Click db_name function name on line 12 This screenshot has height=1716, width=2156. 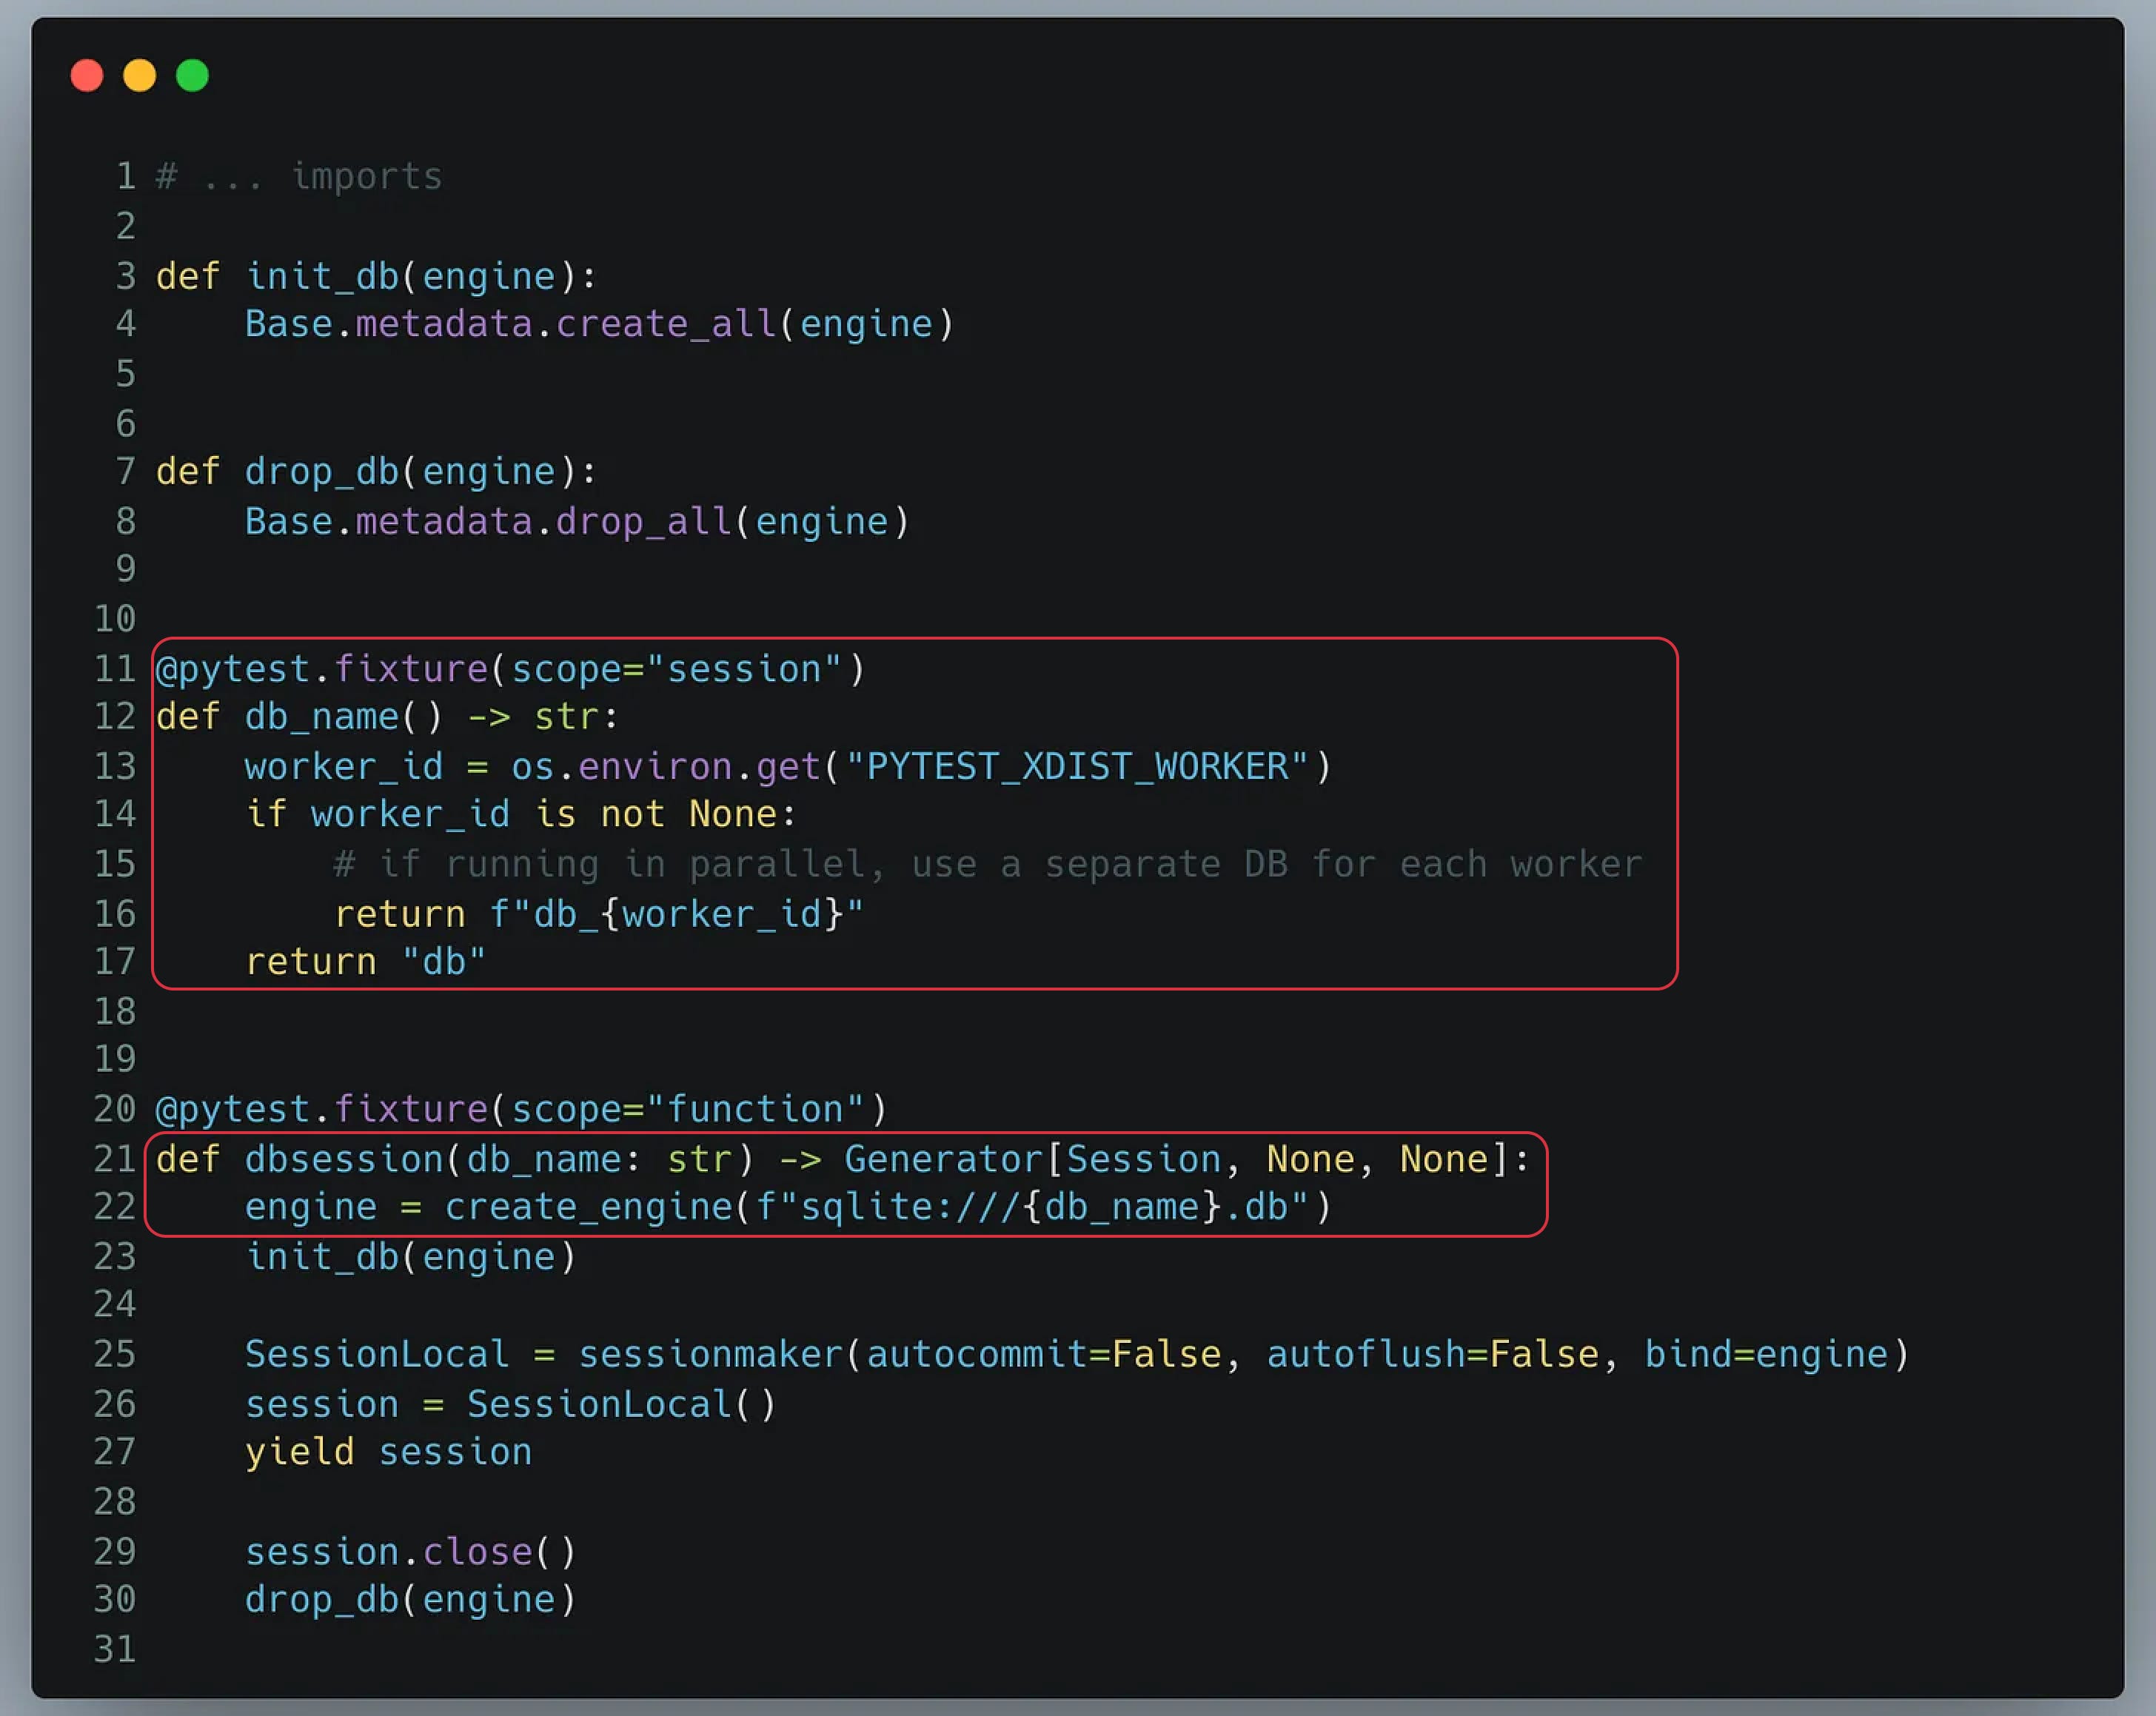(x=322, y=717)
